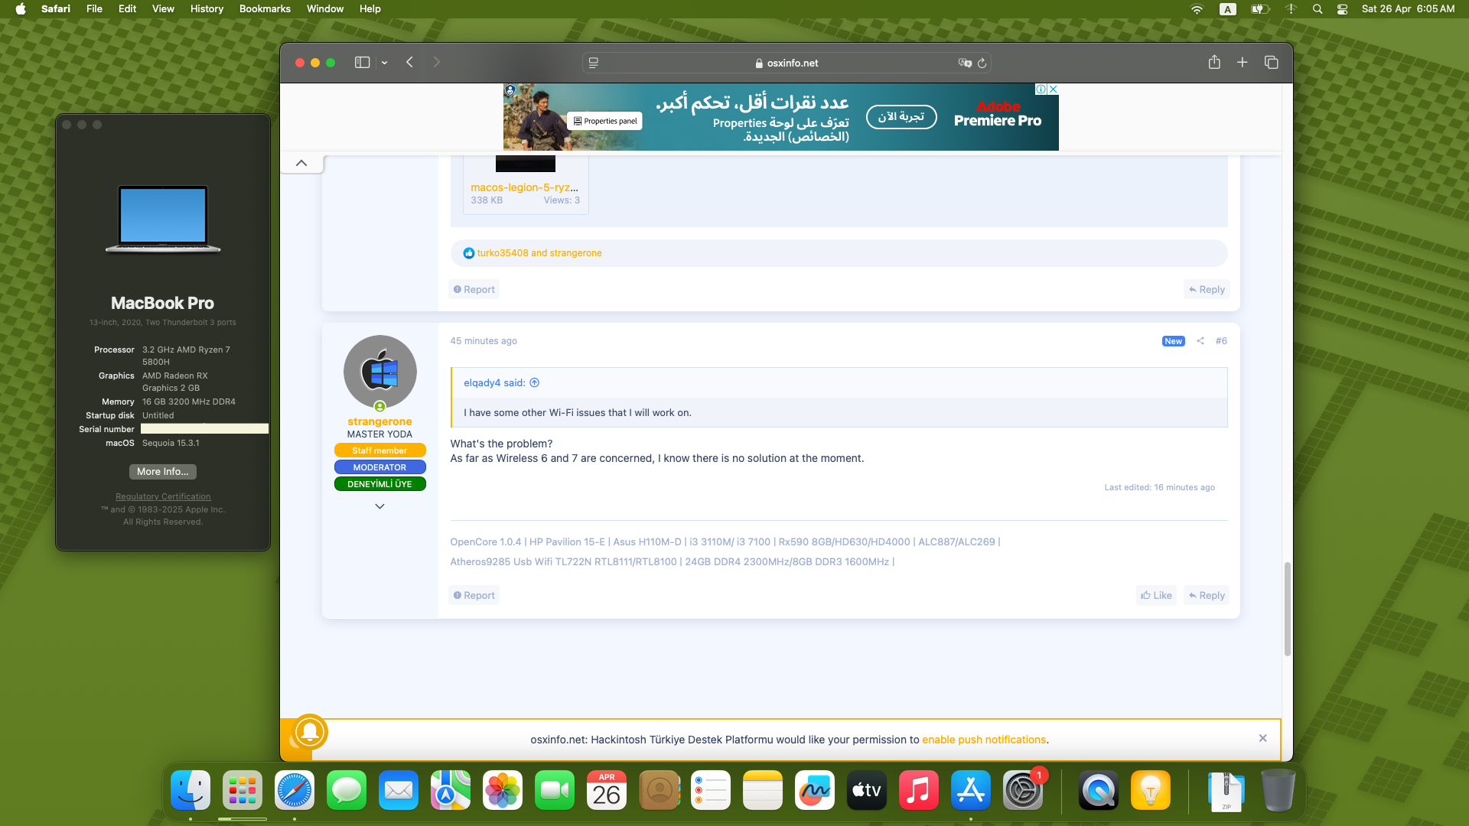Open Control Center in the menu bar
The height and width of the screenshot is (826, 1469).
click(x=1342, y=9)
